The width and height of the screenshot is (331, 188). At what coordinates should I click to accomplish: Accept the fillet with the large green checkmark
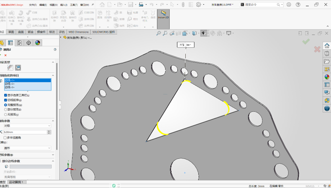tap(306, 41)
